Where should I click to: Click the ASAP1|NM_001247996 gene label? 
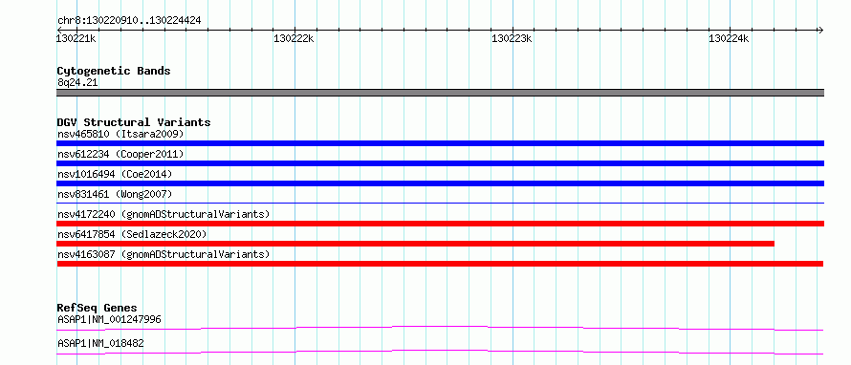pos(109,319)
